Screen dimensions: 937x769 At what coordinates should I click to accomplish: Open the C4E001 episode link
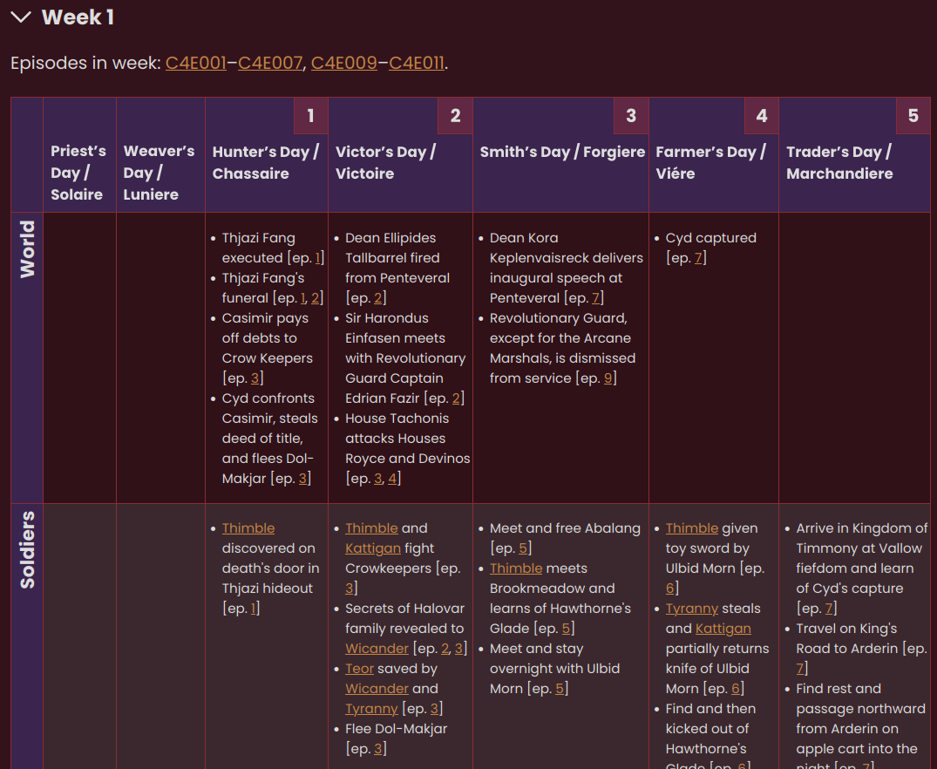click(196, 63)
